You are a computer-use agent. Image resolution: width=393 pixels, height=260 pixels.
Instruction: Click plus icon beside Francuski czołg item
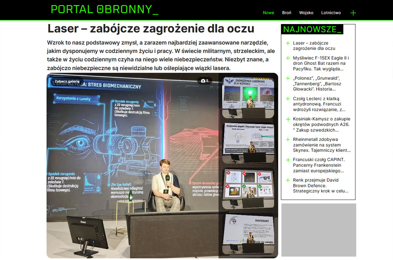click(288, 160)
